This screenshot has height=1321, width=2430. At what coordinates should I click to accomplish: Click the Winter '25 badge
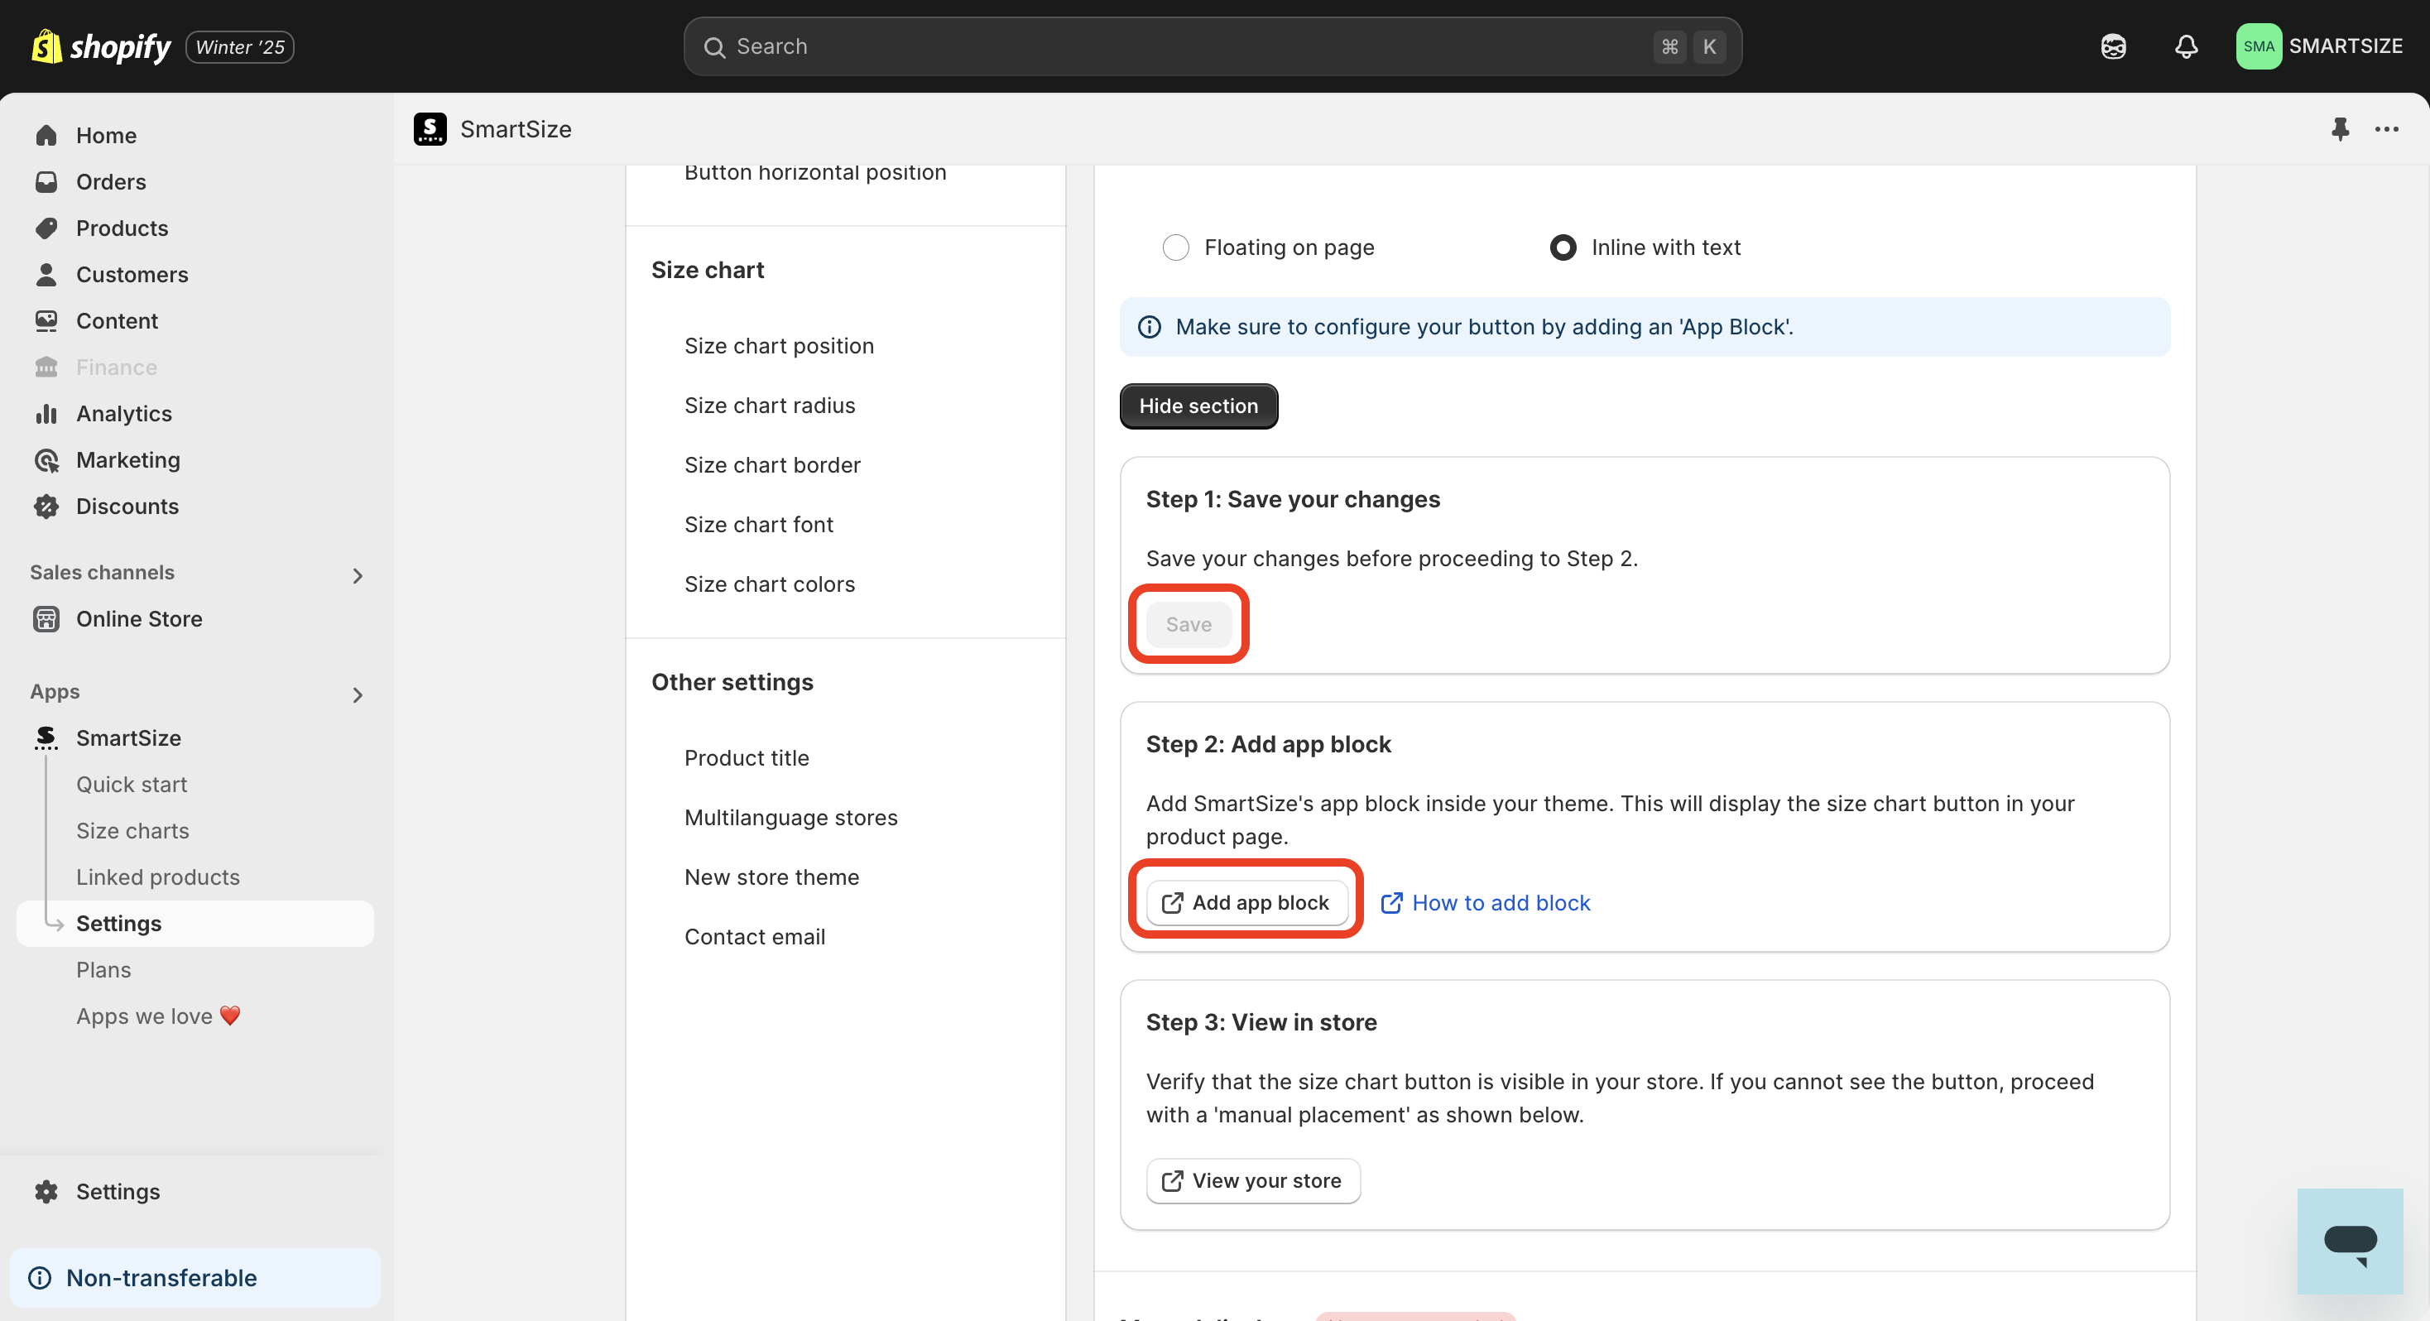click(239, 47)
